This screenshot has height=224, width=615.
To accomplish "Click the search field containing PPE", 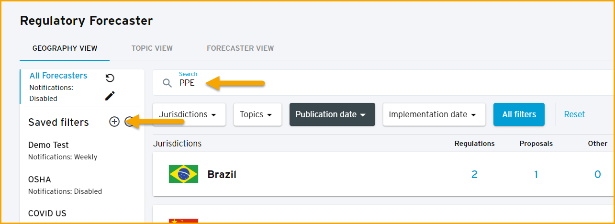I will (x=384, y=83).
